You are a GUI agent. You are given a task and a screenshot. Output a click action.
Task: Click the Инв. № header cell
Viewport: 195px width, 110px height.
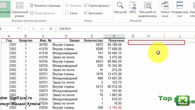coord(43,41)
